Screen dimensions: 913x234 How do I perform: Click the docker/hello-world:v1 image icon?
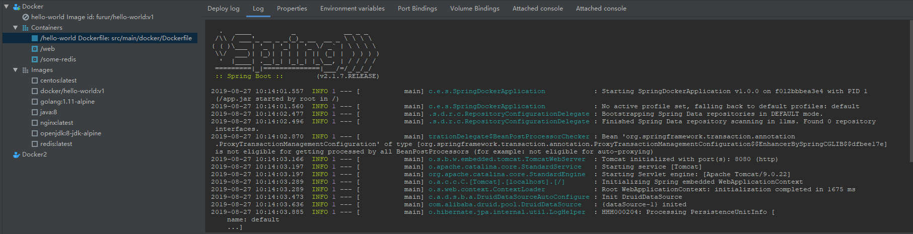click(35, 91)
